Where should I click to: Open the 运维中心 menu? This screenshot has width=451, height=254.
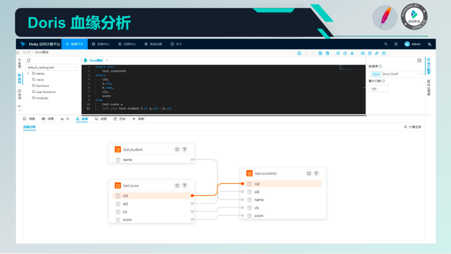tap(101, 44)
